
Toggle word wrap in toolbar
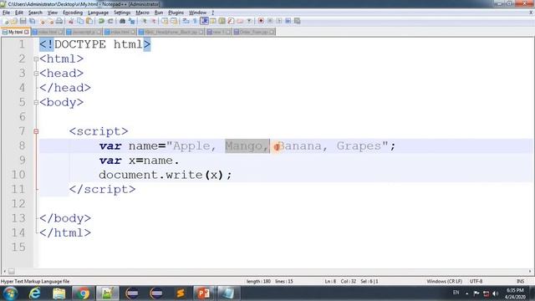186,21
